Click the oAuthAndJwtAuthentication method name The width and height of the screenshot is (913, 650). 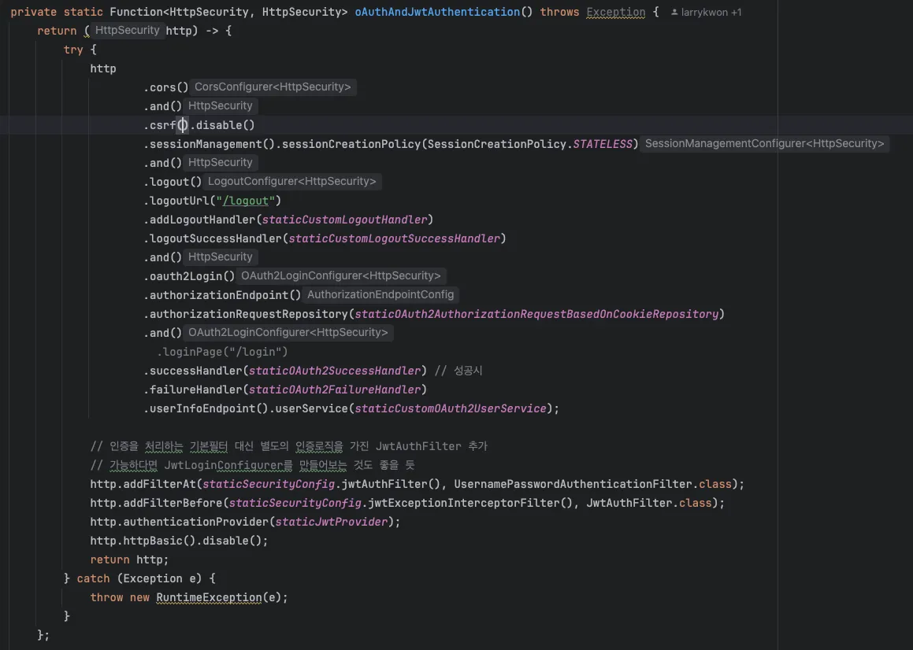[x=437, y=13]
